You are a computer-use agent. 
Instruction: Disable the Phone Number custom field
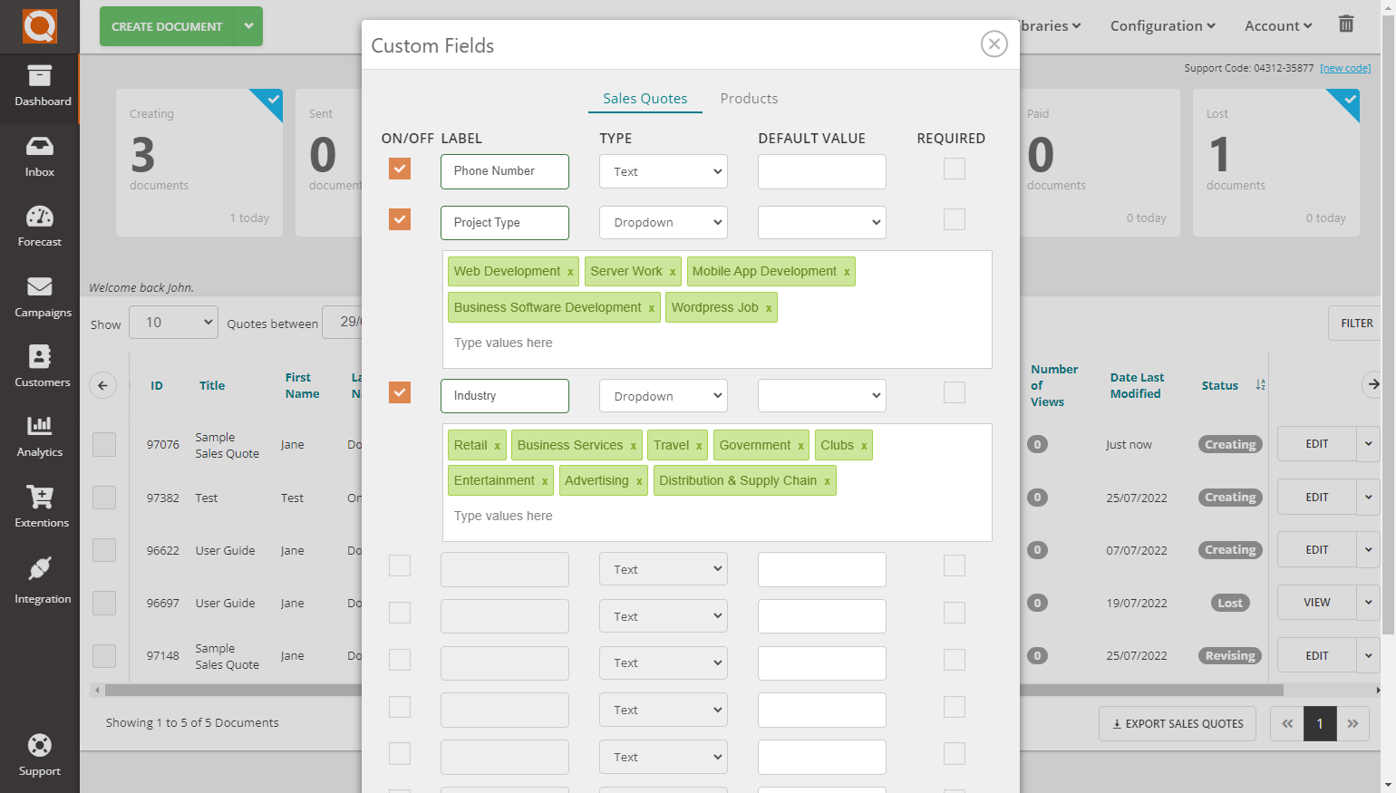coord(400,169)
